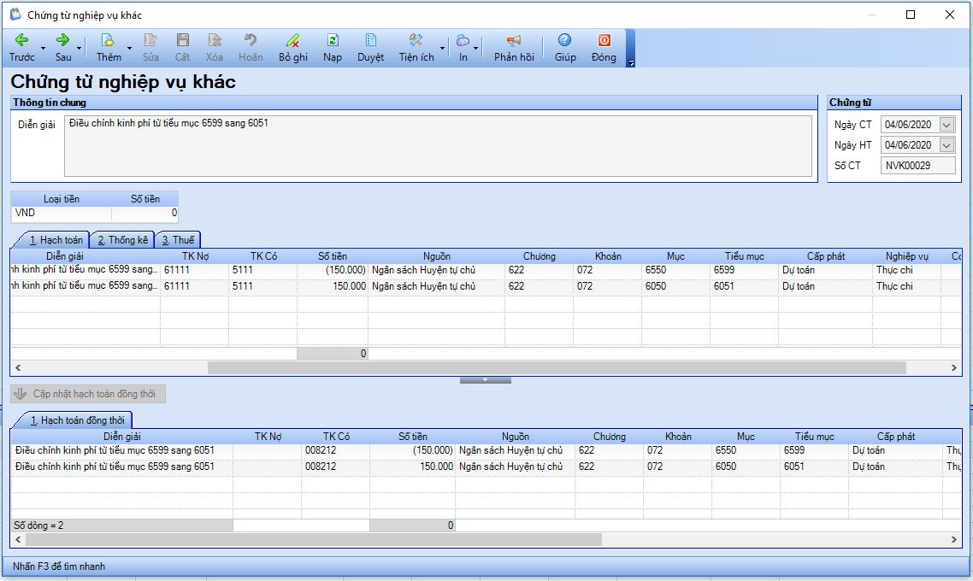
Task: Click TK Nợ header in Hạch toán grid
Action: coord(195,256)
